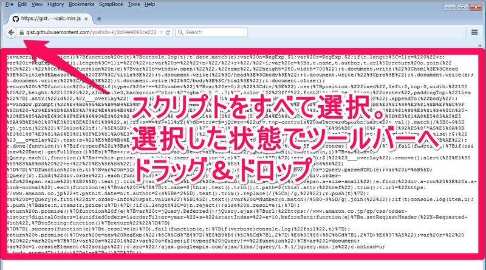Viewport: 486px width, 270px height.
Task: Go back with the back arrow
Action: click(11, 32)
